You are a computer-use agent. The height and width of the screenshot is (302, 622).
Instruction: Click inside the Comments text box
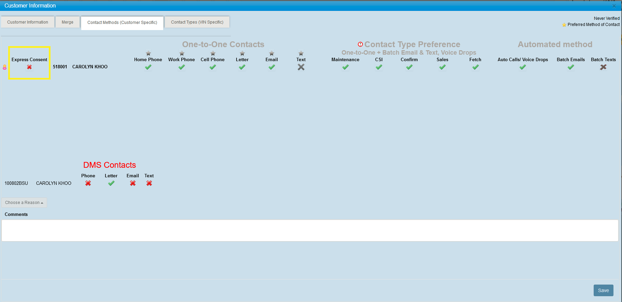310,230
